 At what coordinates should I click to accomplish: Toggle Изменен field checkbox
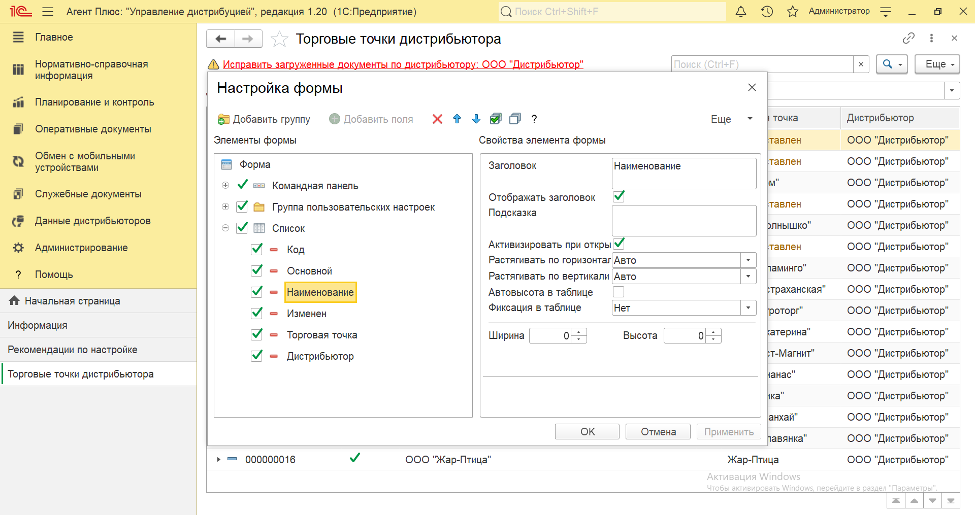click(257, 313)
